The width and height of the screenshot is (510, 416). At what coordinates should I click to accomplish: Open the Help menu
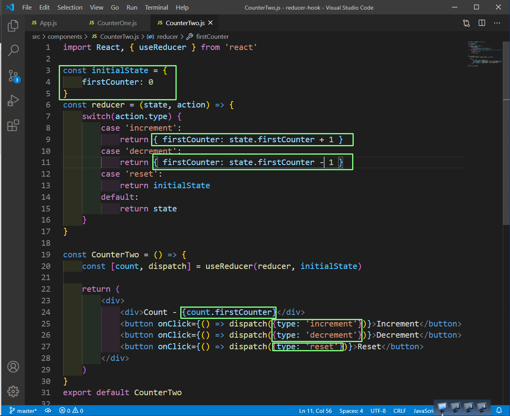click(182, 7)
